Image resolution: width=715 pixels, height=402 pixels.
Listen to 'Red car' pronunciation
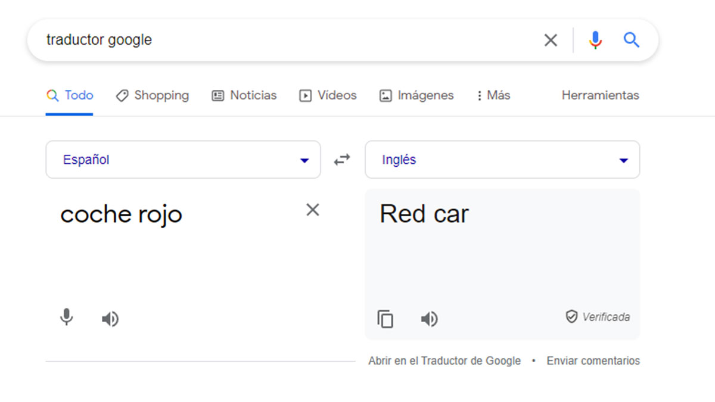tap(429, 319)
